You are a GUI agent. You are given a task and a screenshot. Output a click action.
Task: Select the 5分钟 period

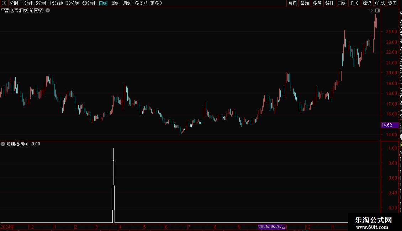(41, 3)
